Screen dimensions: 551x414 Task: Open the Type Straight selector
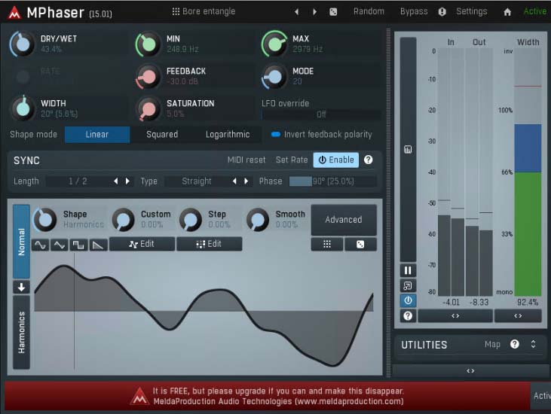click(197, 181)
